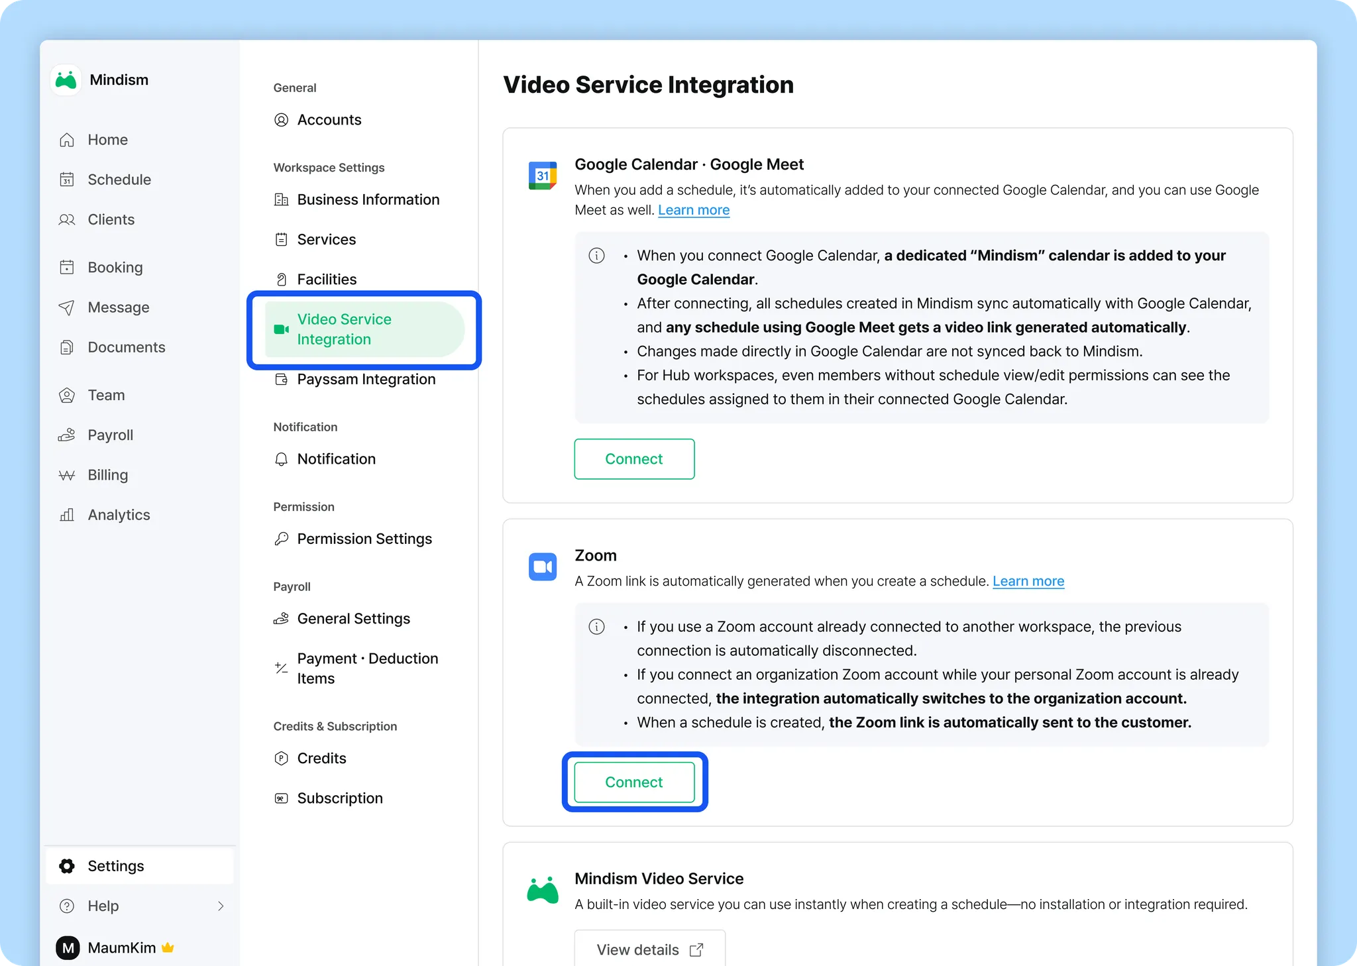Click the Payroll hand-coins icon
Screen dimensions: 1357x966
67,435
